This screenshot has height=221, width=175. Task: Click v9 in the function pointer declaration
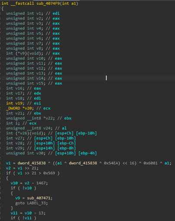22,53
